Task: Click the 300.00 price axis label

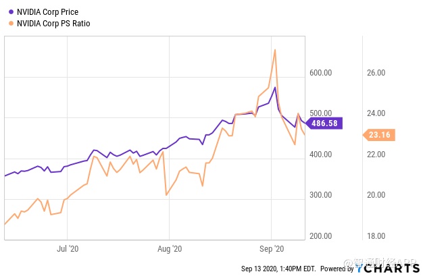Action: [320, 195]
